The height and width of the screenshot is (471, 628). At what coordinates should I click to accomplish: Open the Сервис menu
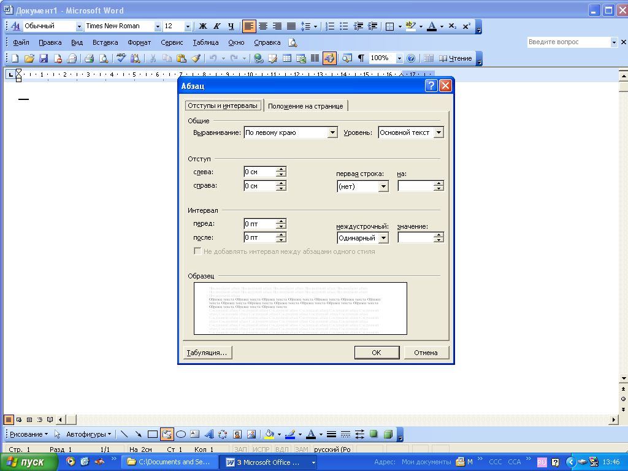click(172, 42)
